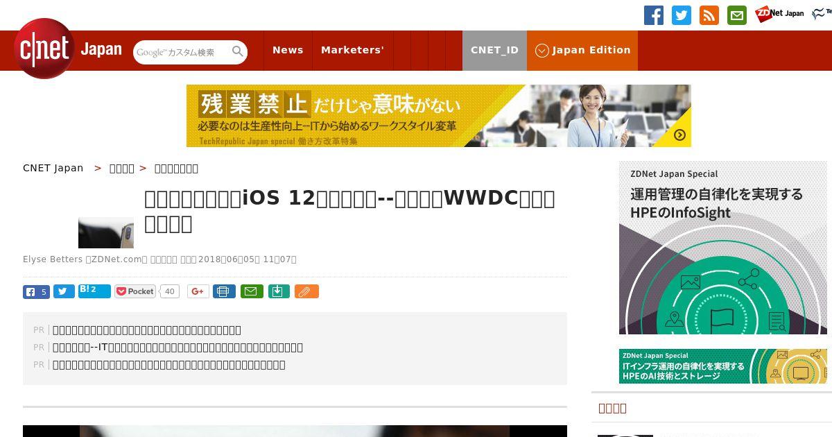Click the orange paperclip clip icon

(x=306, y=291)
